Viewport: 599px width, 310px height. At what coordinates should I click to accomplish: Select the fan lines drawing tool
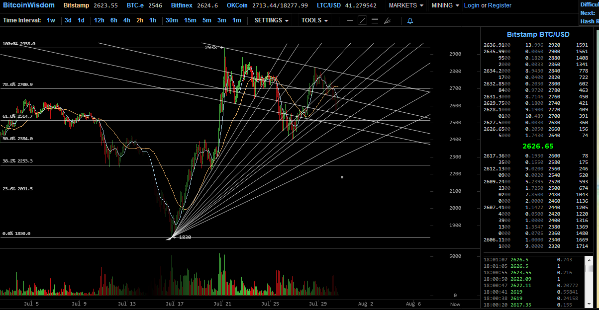pyautogui.click(x=387, y=20)
